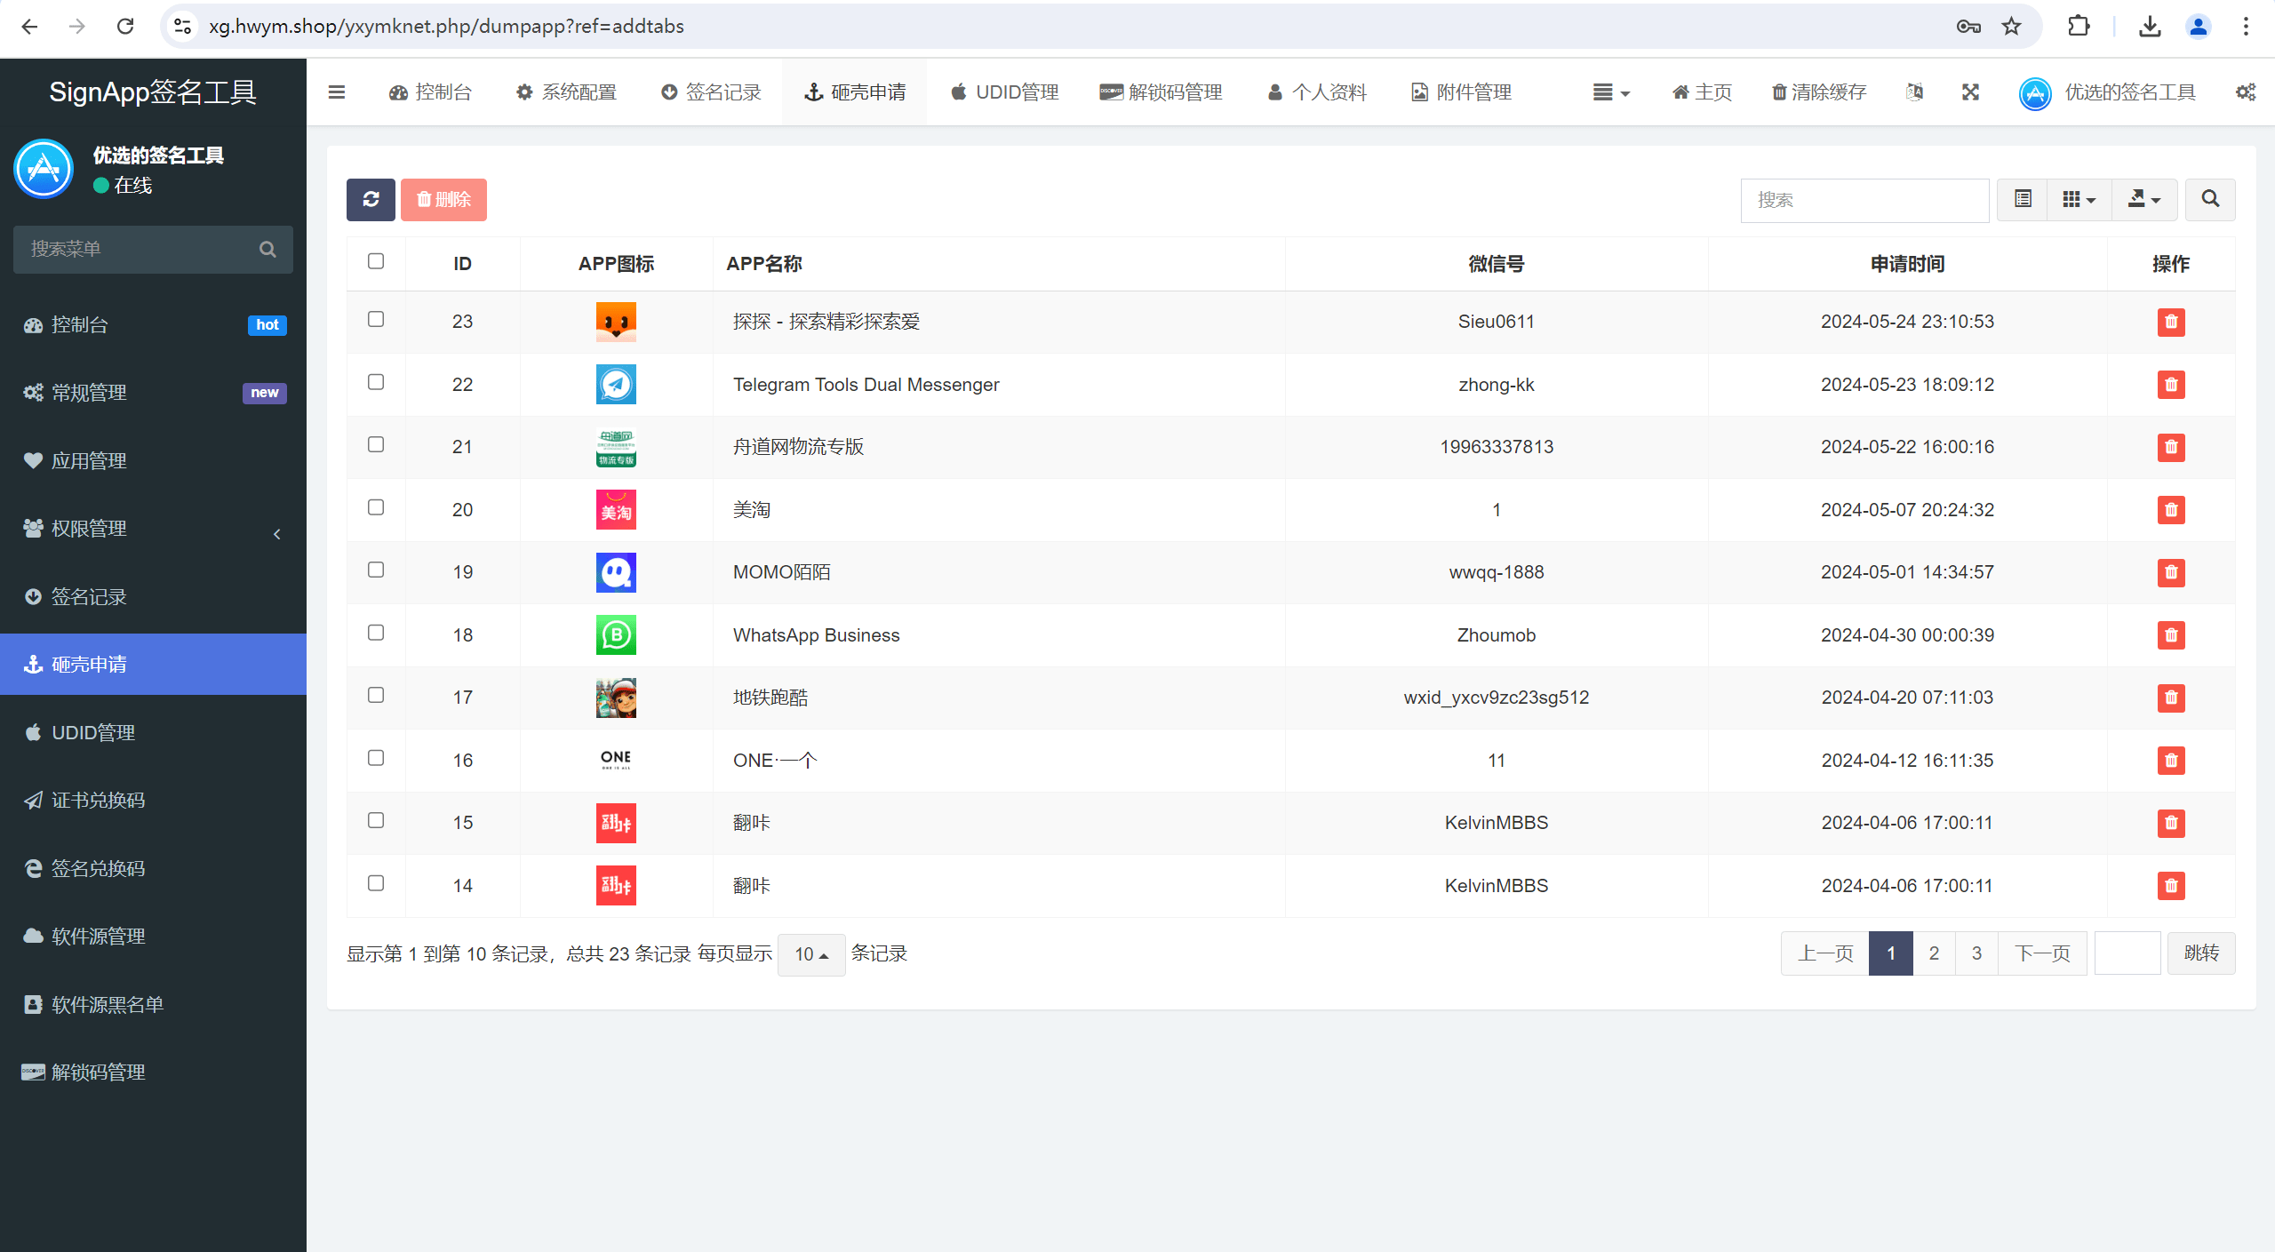Open browser downloads icon
The width and height of the screenshot is (2275, 1252).
2150,27
